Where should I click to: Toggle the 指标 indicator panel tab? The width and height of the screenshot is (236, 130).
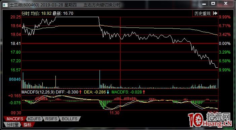[28, 124]
